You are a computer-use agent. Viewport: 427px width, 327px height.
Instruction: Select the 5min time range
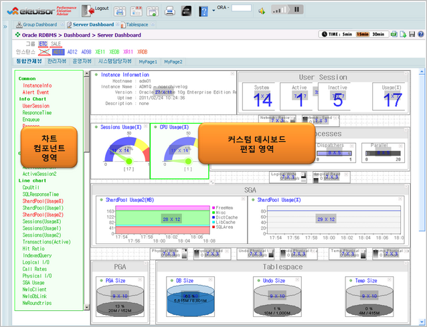coord(346,33)
